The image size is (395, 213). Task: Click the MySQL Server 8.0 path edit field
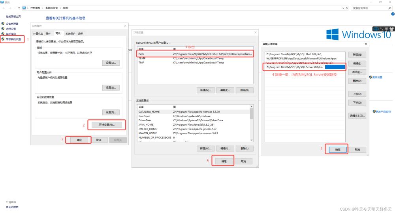point(305,67)
